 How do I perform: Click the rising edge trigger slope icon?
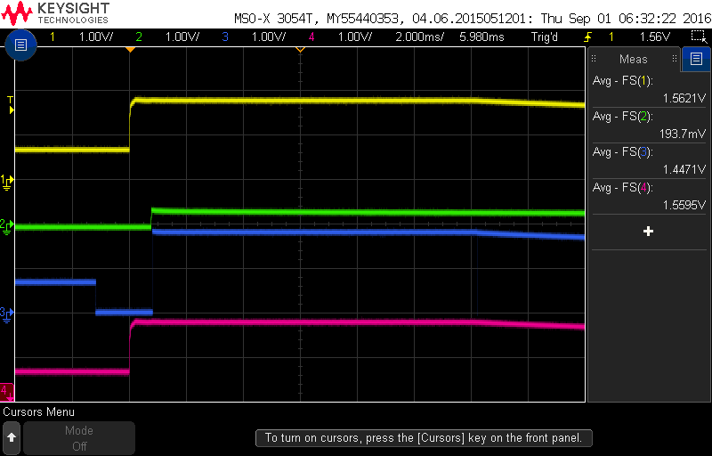click(588, 37)
